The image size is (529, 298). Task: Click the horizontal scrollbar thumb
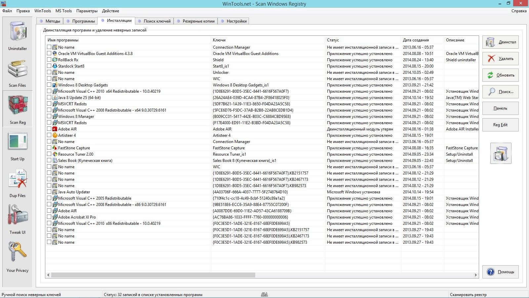click(153, 275)
